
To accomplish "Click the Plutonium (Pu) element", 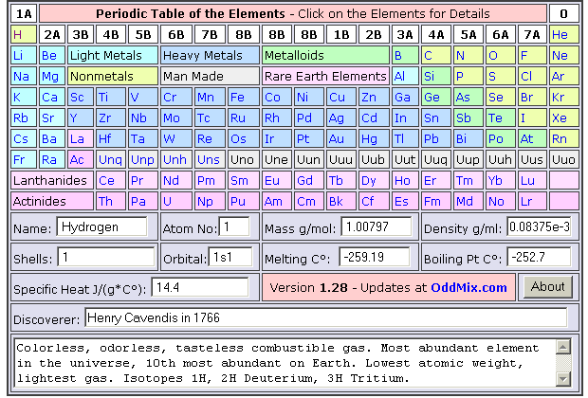I will [244, 202].
